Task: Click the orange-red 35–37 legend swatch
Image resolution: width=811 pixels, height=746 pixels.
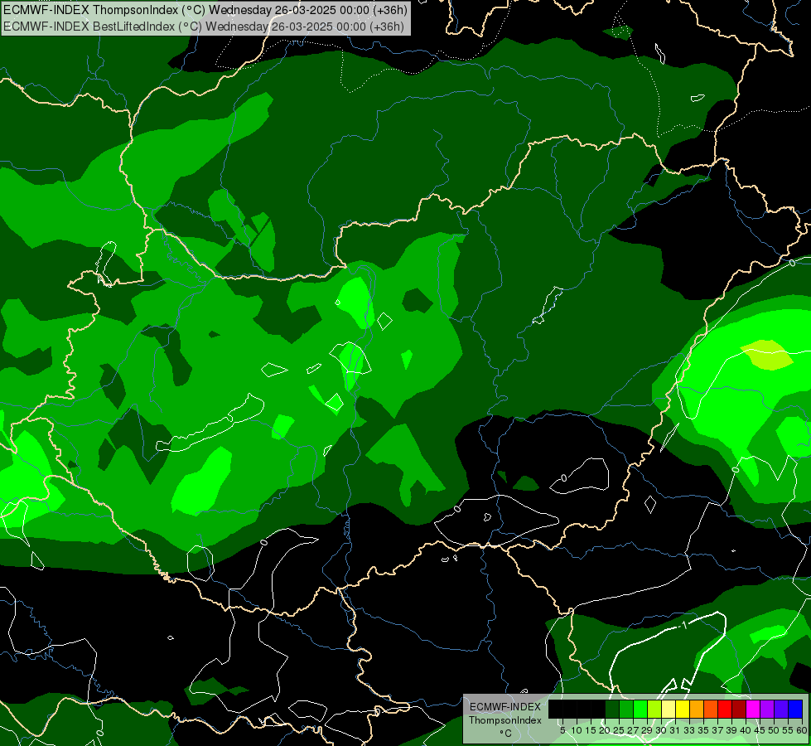Action: [x=711, y=709]
